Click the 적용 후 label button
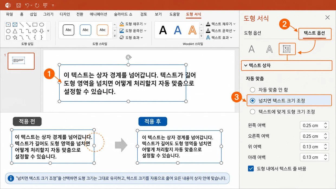The image size is (336, 189). click(153, 121)
